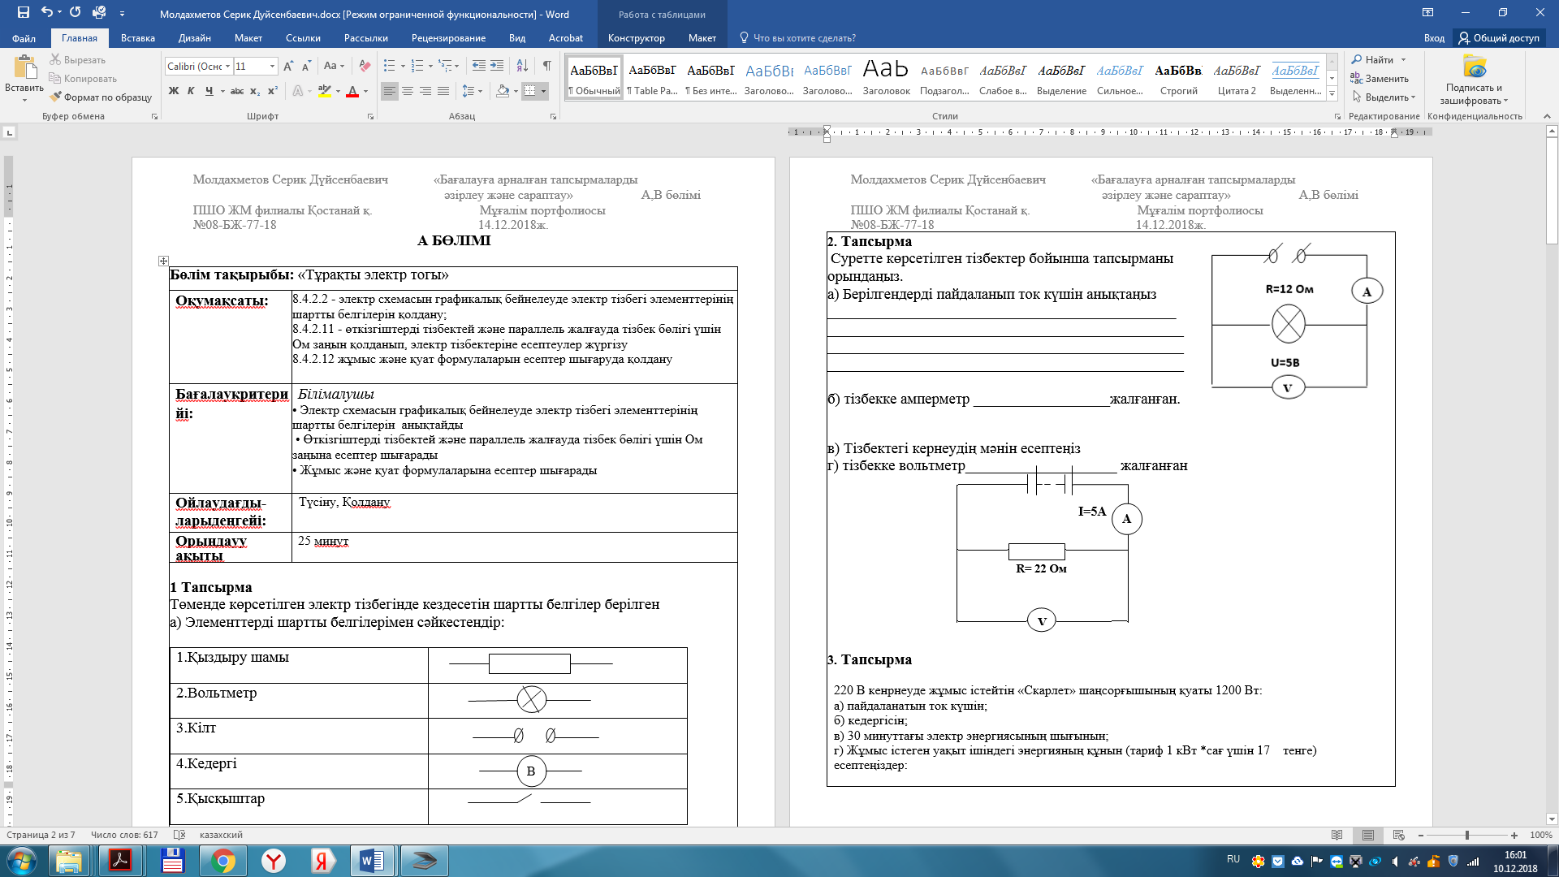Center-align the paragraph text
Image resolution: width=1559 pixels, height=877 pixels.
pos(408,91)
